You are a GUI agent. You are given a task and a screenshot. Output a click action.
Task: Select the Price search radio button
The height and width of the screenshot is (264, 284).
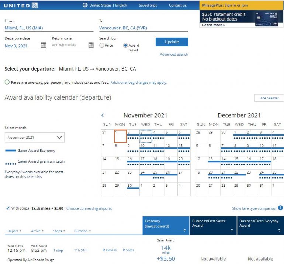coord(102,46)
